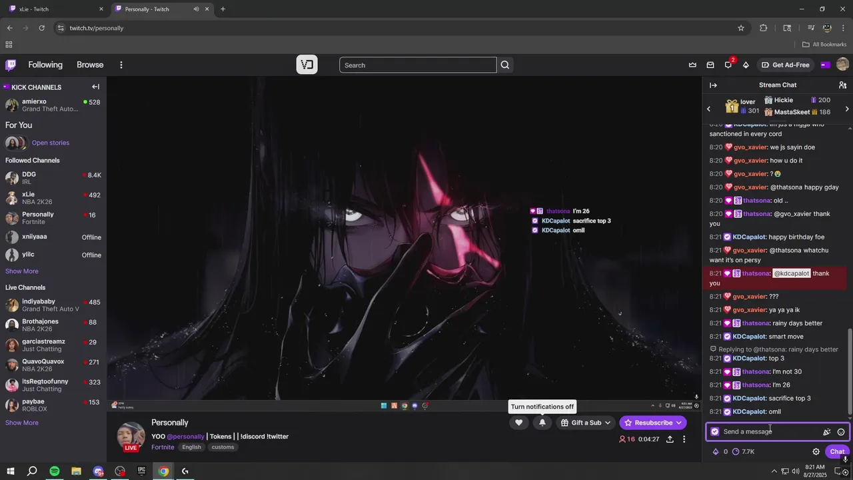Click the Get Bits diamond icon
This screenshot has width=853, height=480.
746,65
